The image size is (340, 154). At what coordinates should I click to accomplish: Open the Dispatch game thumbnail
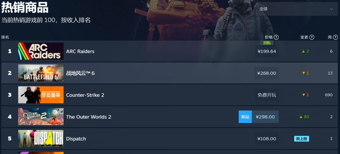(41, 138)
